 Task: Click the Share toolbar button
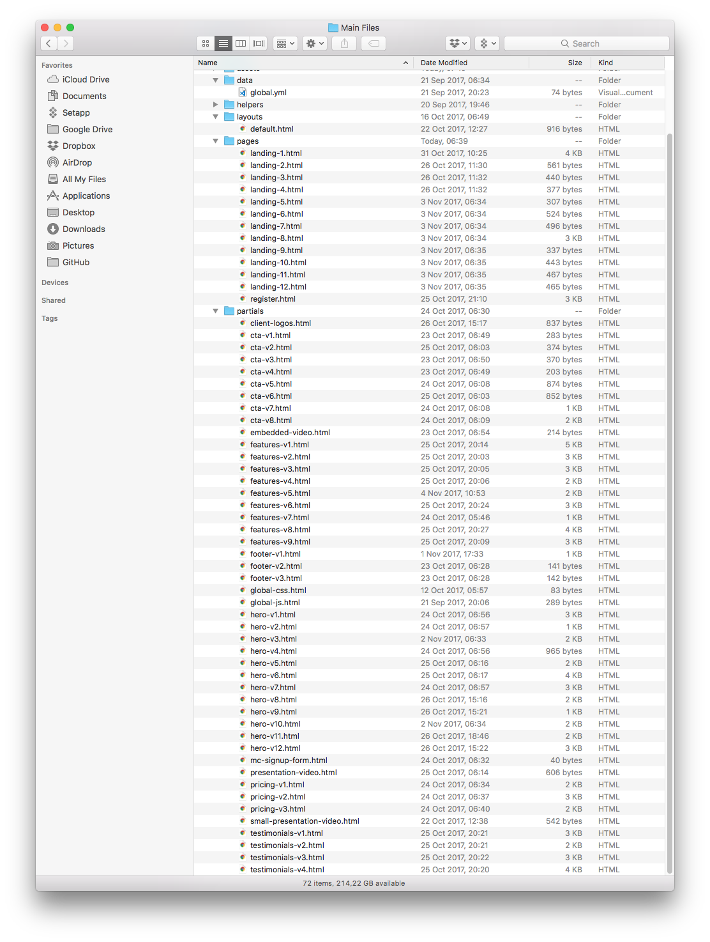pos(344,43)
